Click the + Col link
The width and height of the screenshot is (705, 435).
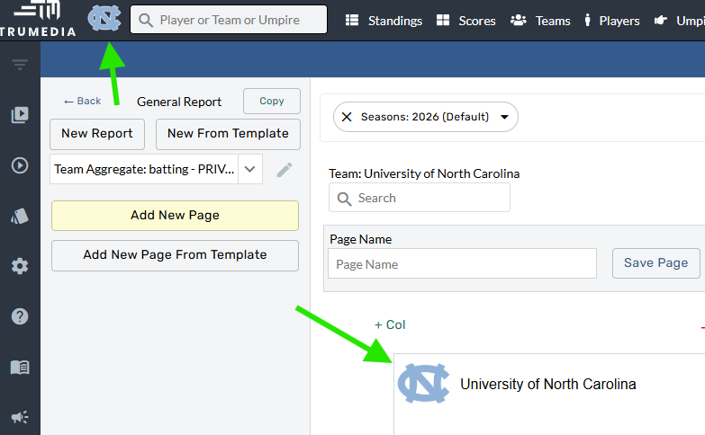pos(390,324)
